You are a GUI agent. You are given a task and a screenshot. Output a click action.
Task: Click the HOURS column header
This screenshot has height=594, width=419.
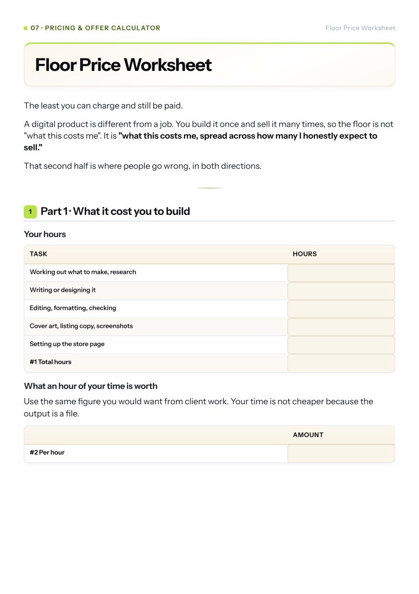305,254
